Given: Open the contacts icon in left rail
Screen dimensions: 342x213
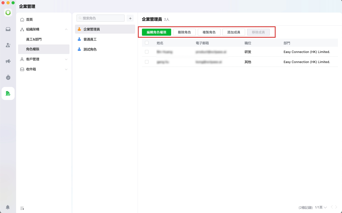Looking at the screenshot, I should [8, 45].
